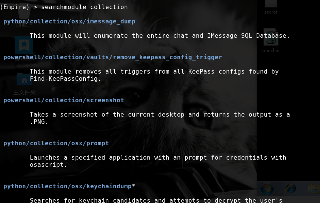Screen dimensions: 320x203
Task: Open the blue star bookmark desktop icon
Action: tap(24, 45)
